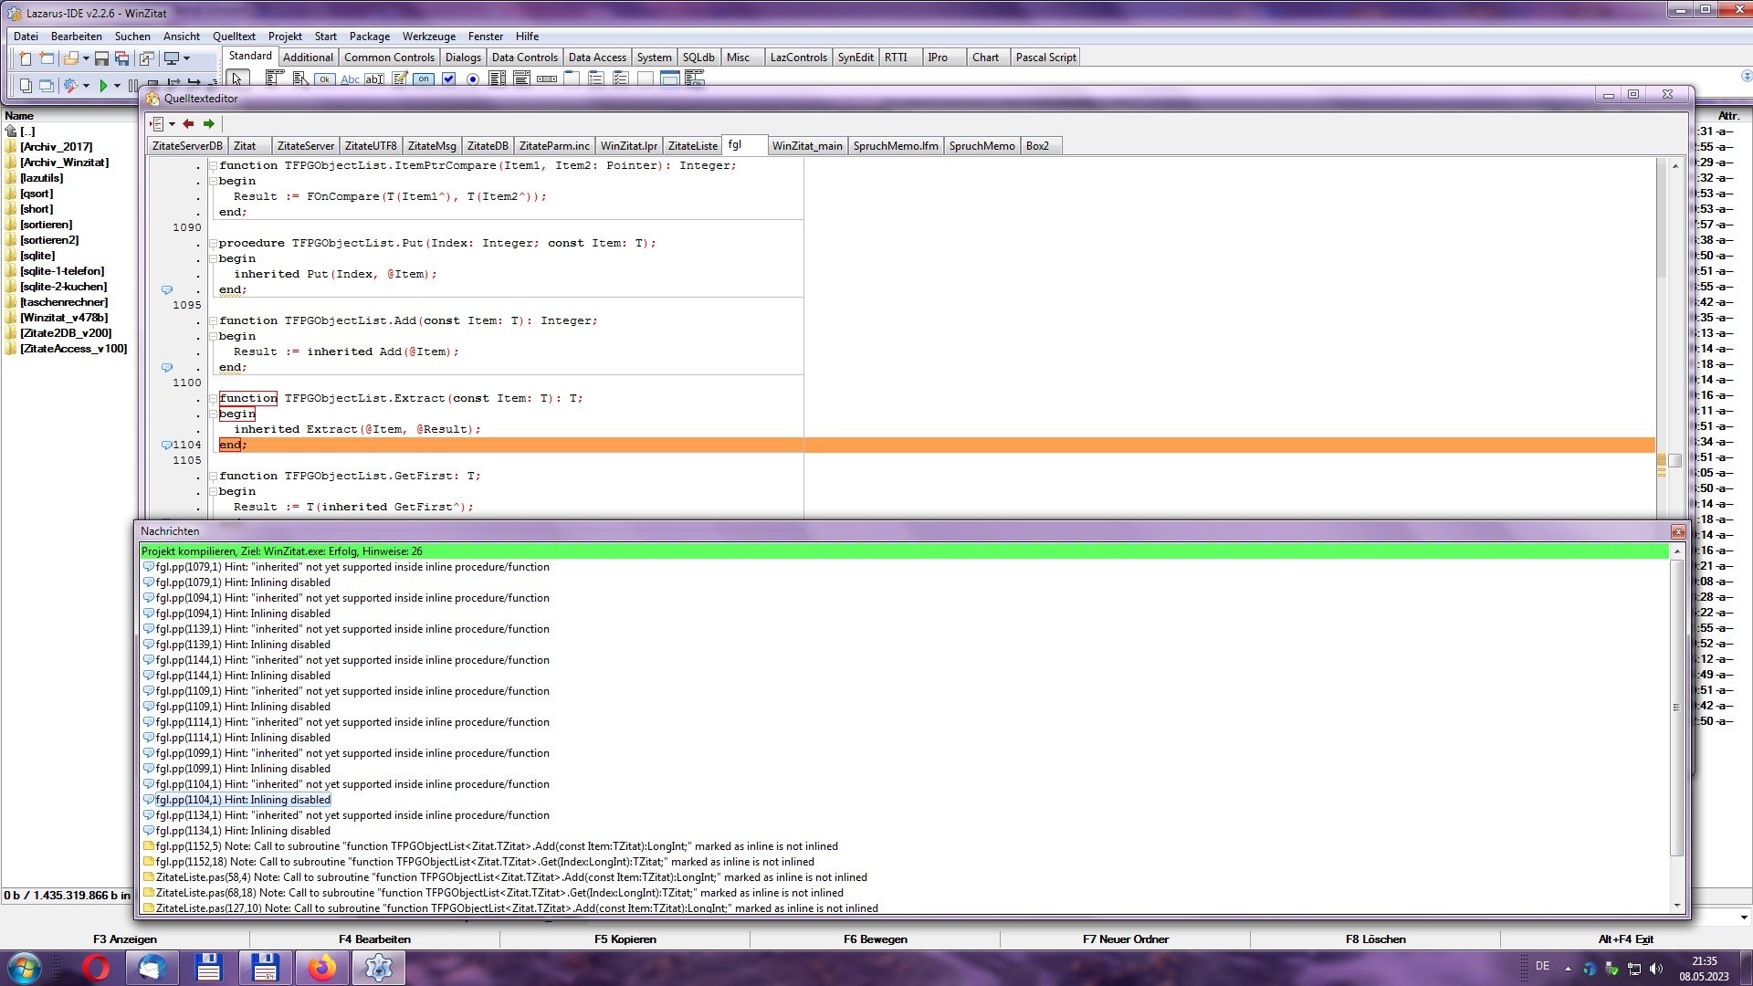The width and height of the screenshot is (1753, 986).
Task: Click the Nachrichten panel vertical scrollbar
Action: click(x=1676, y=708)
